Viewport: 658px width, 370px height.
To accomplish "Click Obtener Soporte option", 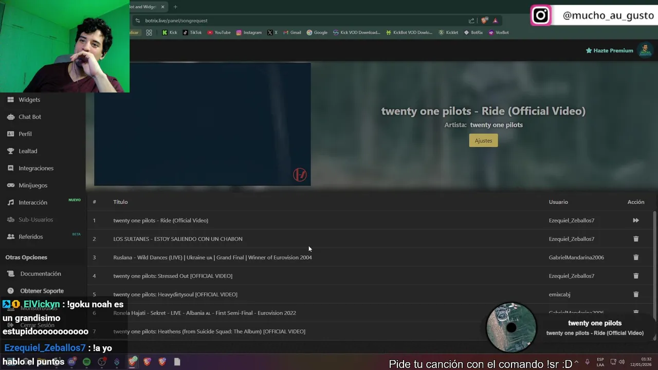I will click(42, 291).
